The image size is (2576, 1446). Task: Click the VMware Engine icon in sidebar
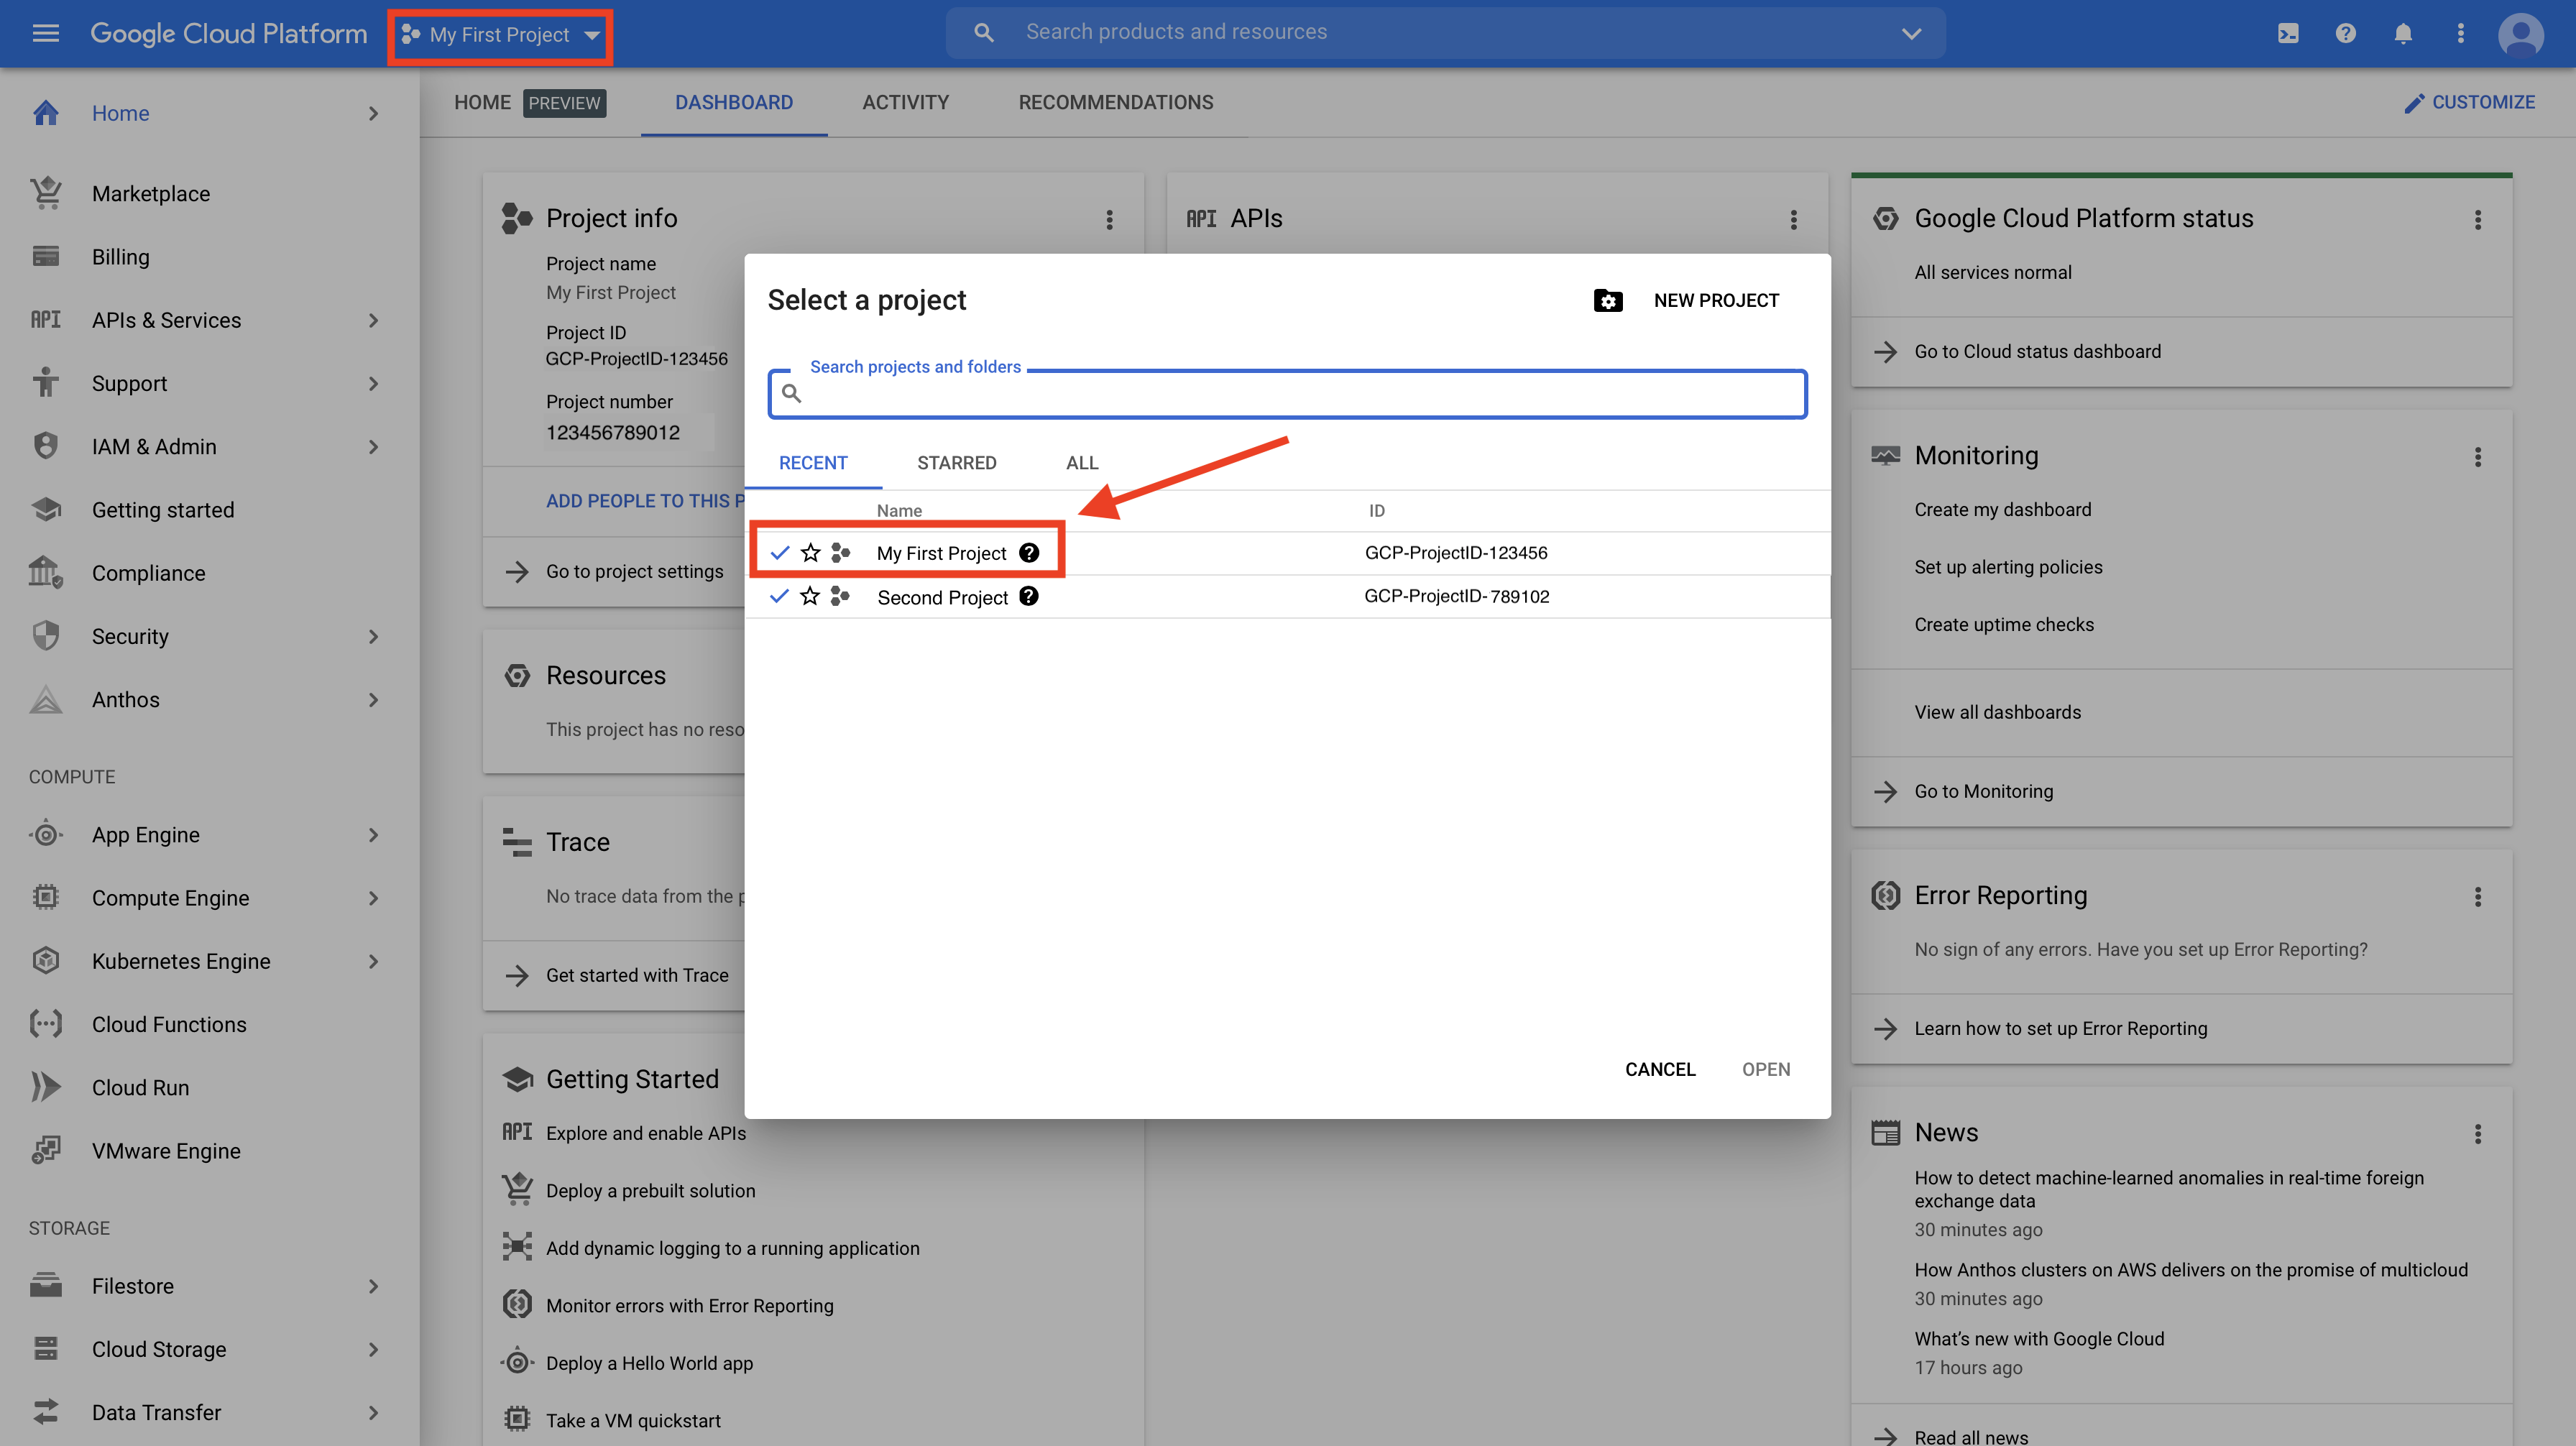(x=46, y=1149)
